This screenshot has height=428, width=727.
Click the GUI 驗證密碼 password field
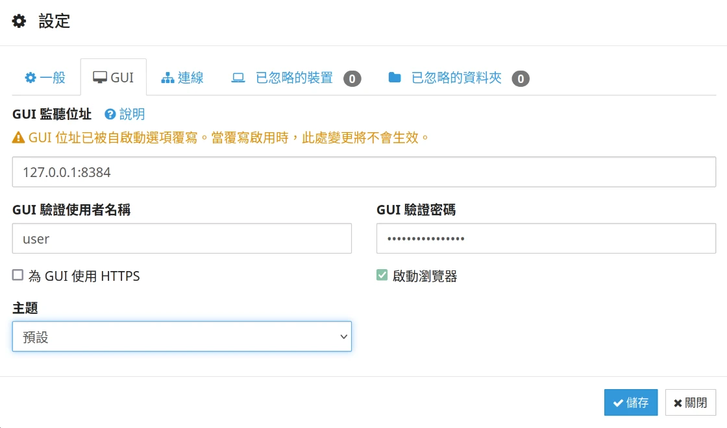(x=545, y=239)
